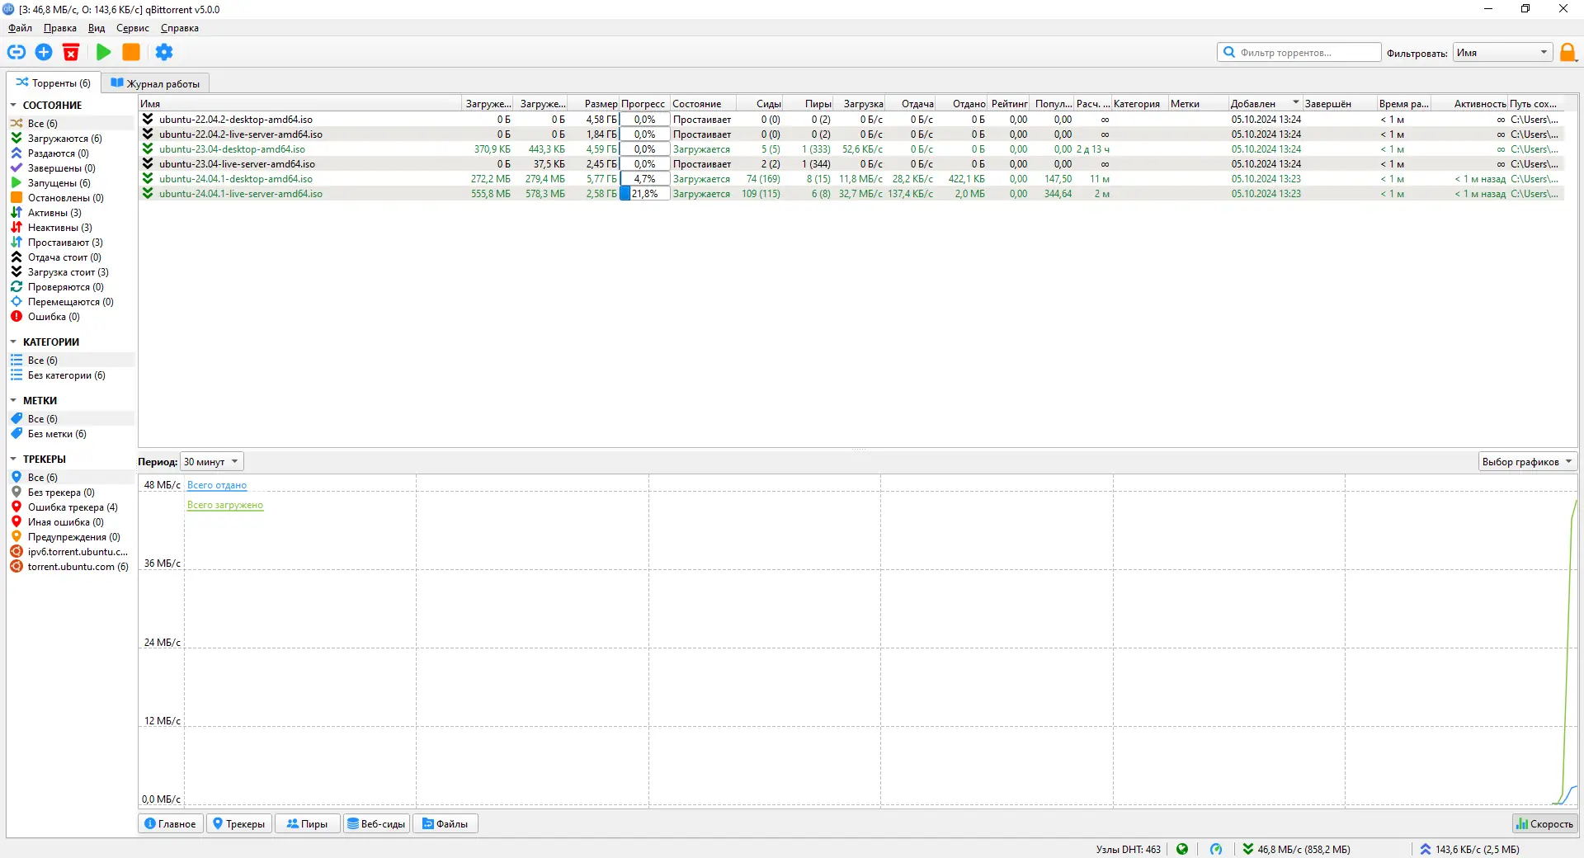Click the 21,8% progress bar of ubuntu-24.04.1-live-server
1584x858 pixels.
pyautogui.click(x=644, y=194)
